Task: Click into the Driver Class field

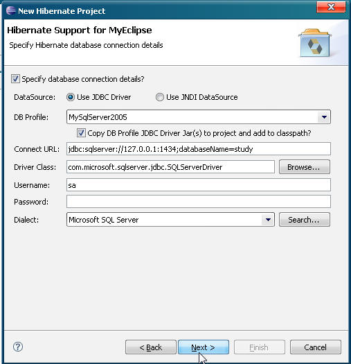Action: click(x=170, y=167)
